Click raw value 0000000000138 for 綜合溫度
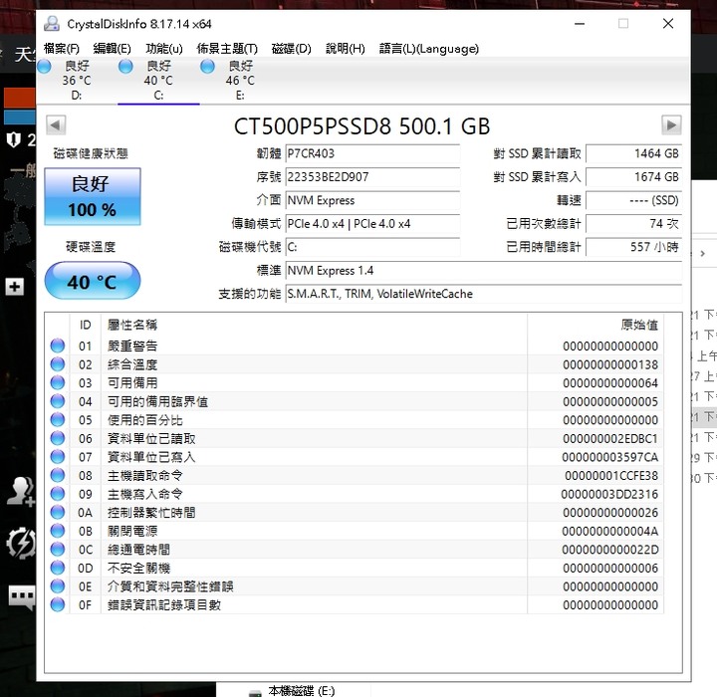Screen dimensions: 717x697 (x=610, y=364)
